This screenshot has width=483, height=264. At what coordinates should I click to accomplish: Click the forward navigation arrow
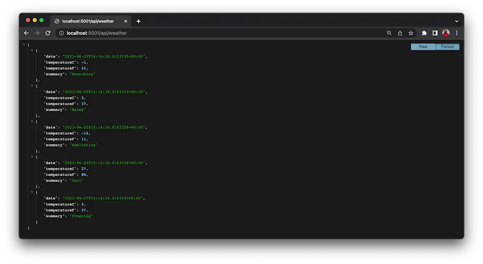[x=37, y=33]
